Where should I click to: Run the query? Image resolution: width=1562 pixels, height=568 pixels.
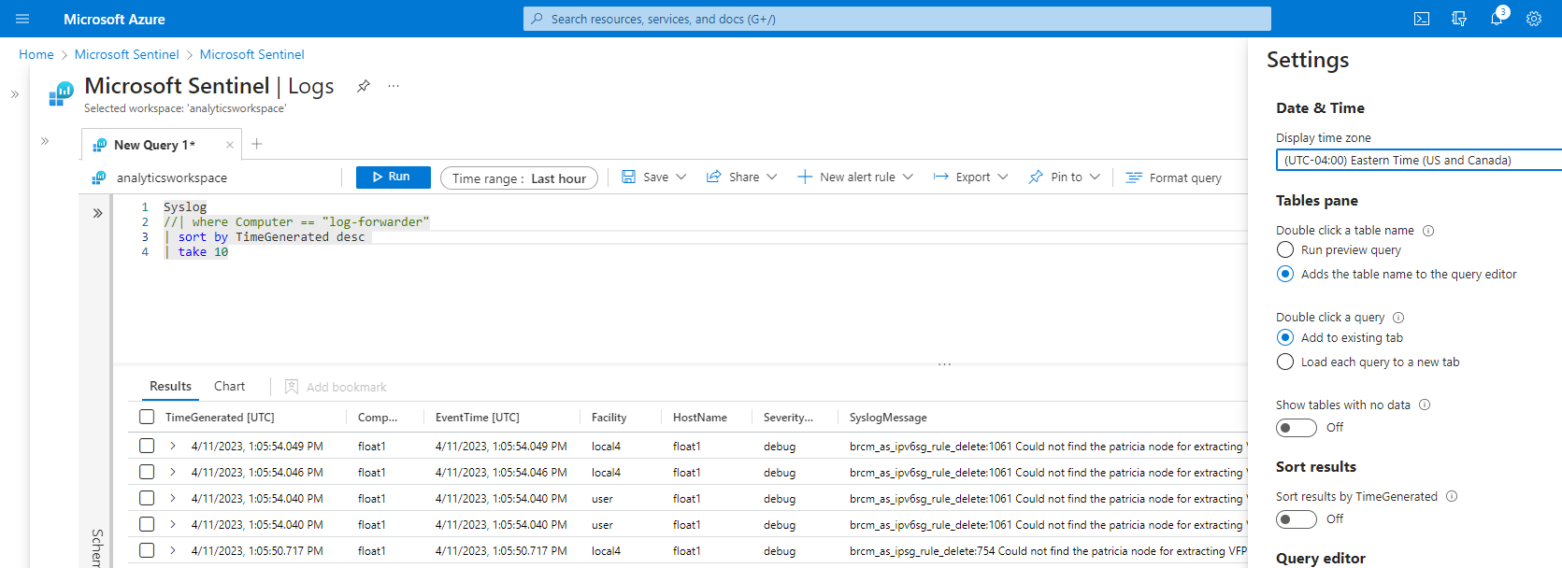[394, 177]
